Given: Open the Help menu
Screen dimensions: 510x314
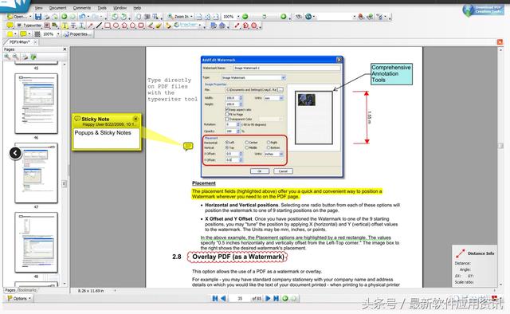Looking at the screenshot, I should point(137,8).
